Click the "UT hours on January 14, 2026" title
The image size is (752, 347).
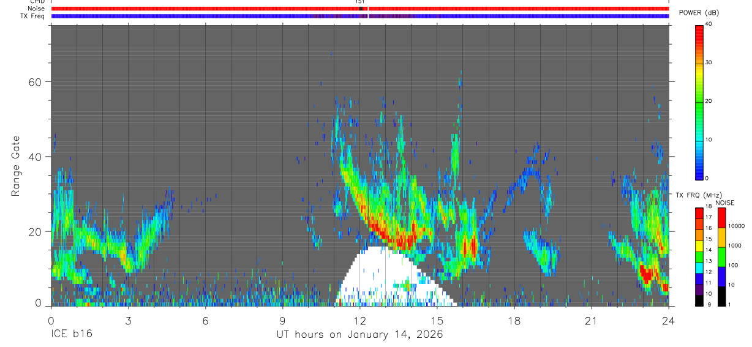359,335
